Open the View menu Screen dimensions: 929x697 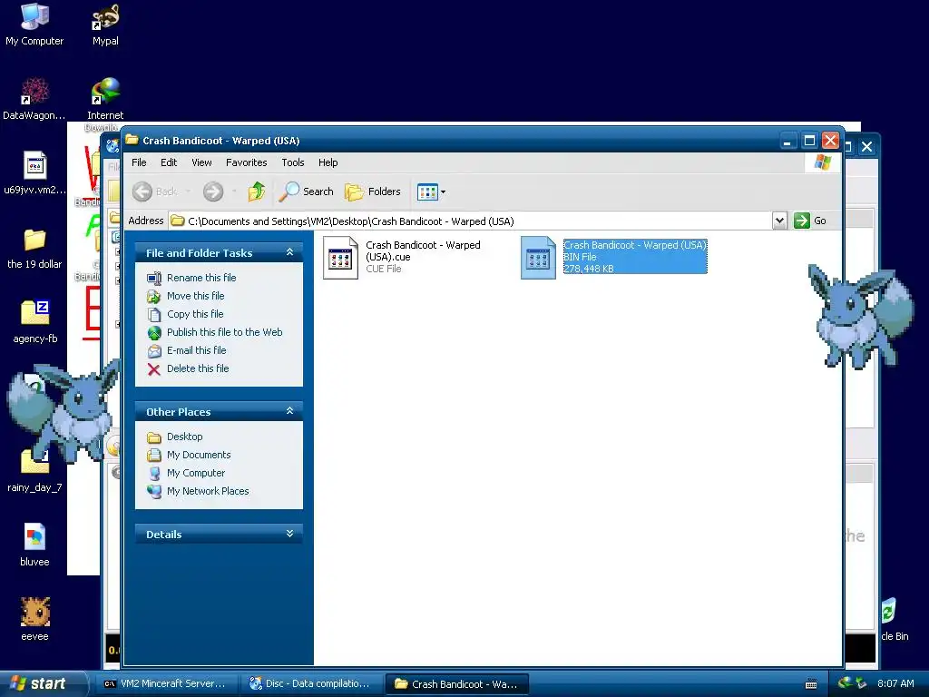pyautogui.click(x=201, y=162)
